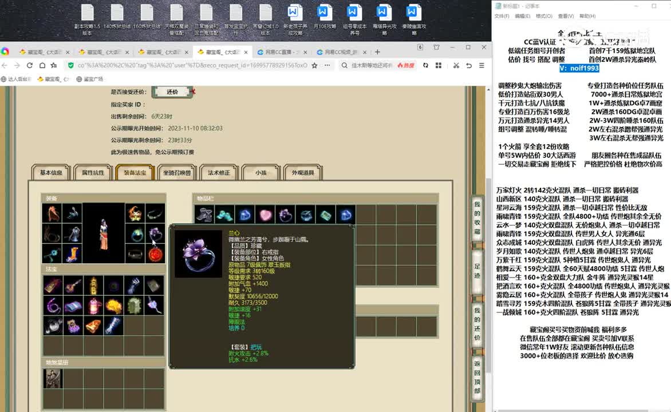Image resolution: width=671 pixels, height=412 pixels.
Task: Select the pink lantern treasure icon
Action: point(93,306)
